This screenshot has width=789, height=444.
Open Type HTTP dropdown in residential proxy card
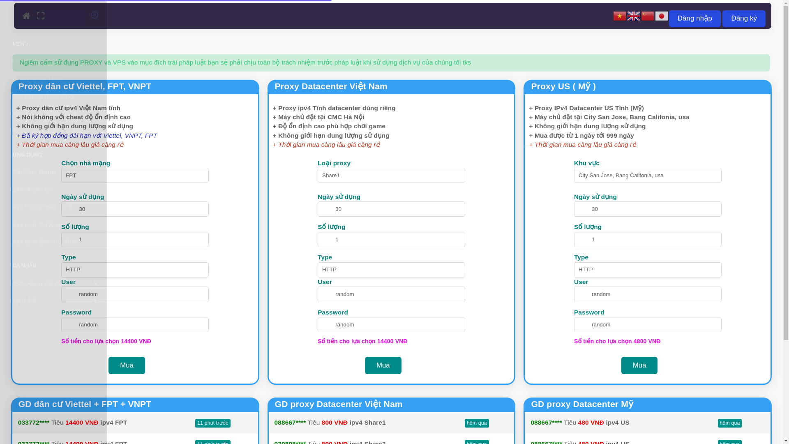pyautogui.click(x=135, y=270)
